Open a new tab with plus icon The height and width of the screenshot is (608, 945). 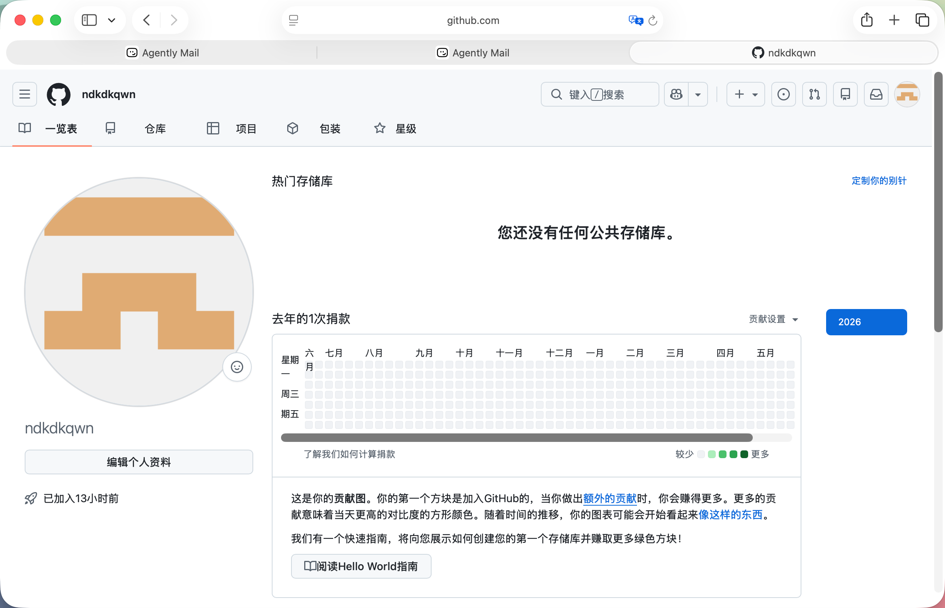[x=894, y=20]
